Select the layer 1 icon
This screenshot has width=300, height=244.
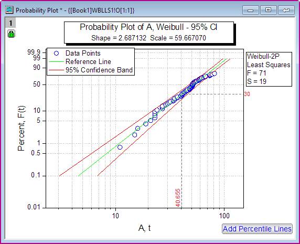(10, 23)
